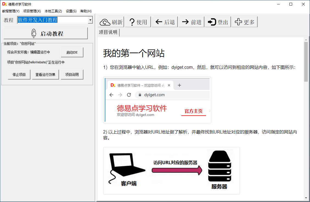
Task: Click the status text 项目"你好网站(helloWebsite)"正在运行中
Action: [36, 62]
